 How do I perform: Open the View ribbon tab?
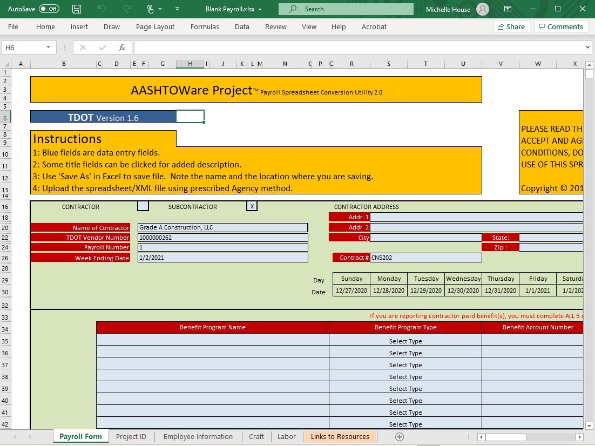(309, 26)
